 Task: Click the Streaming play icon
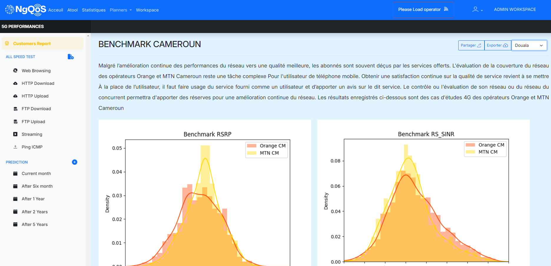[15, 134]
